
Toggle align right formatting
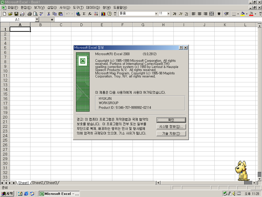point(205,14)
